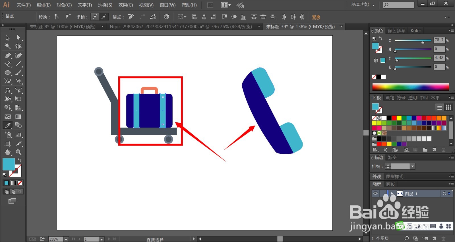The height and width of the screenshot is (242, 455).
Task: Click the search field in title bar
Action: pyautogui.click(x=398, y=5)
